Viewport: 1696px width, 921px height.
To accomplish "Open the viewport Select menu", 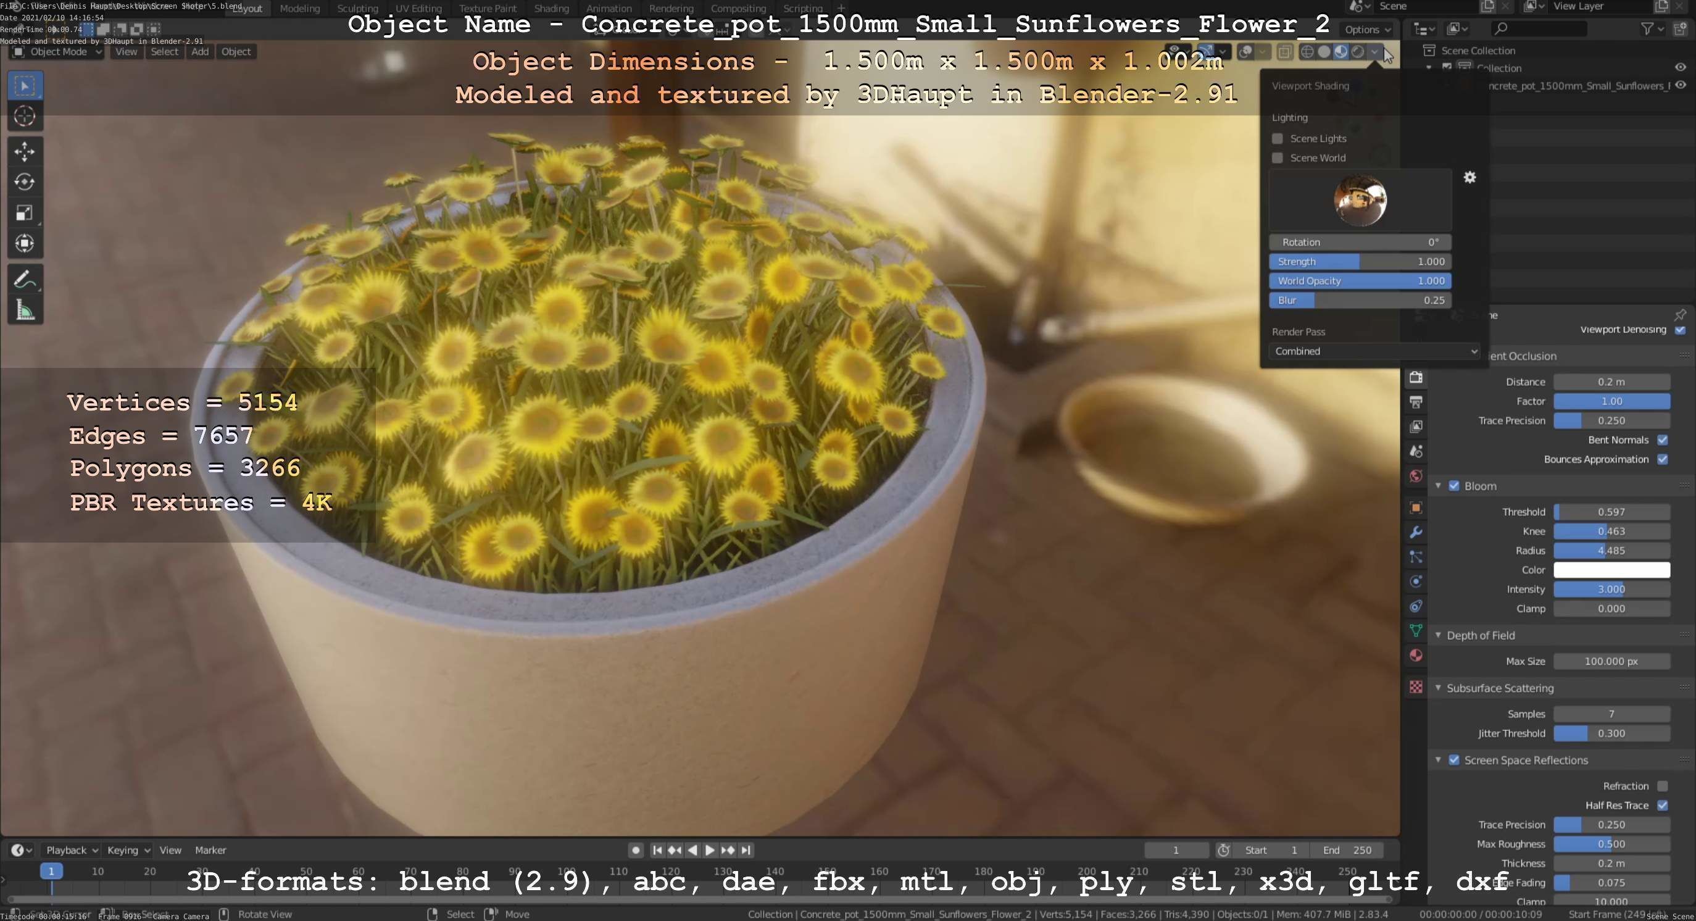I will pyautogui.click(x=165, y=52).
